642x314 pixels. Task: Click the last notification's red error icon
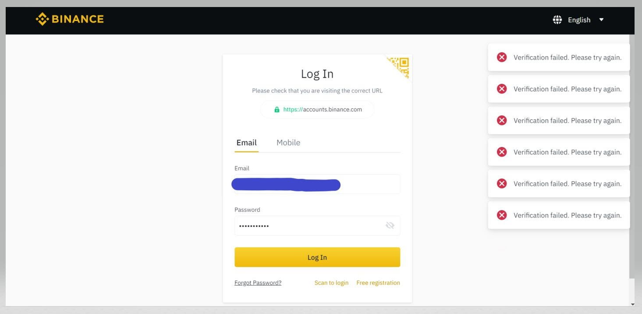502,215
